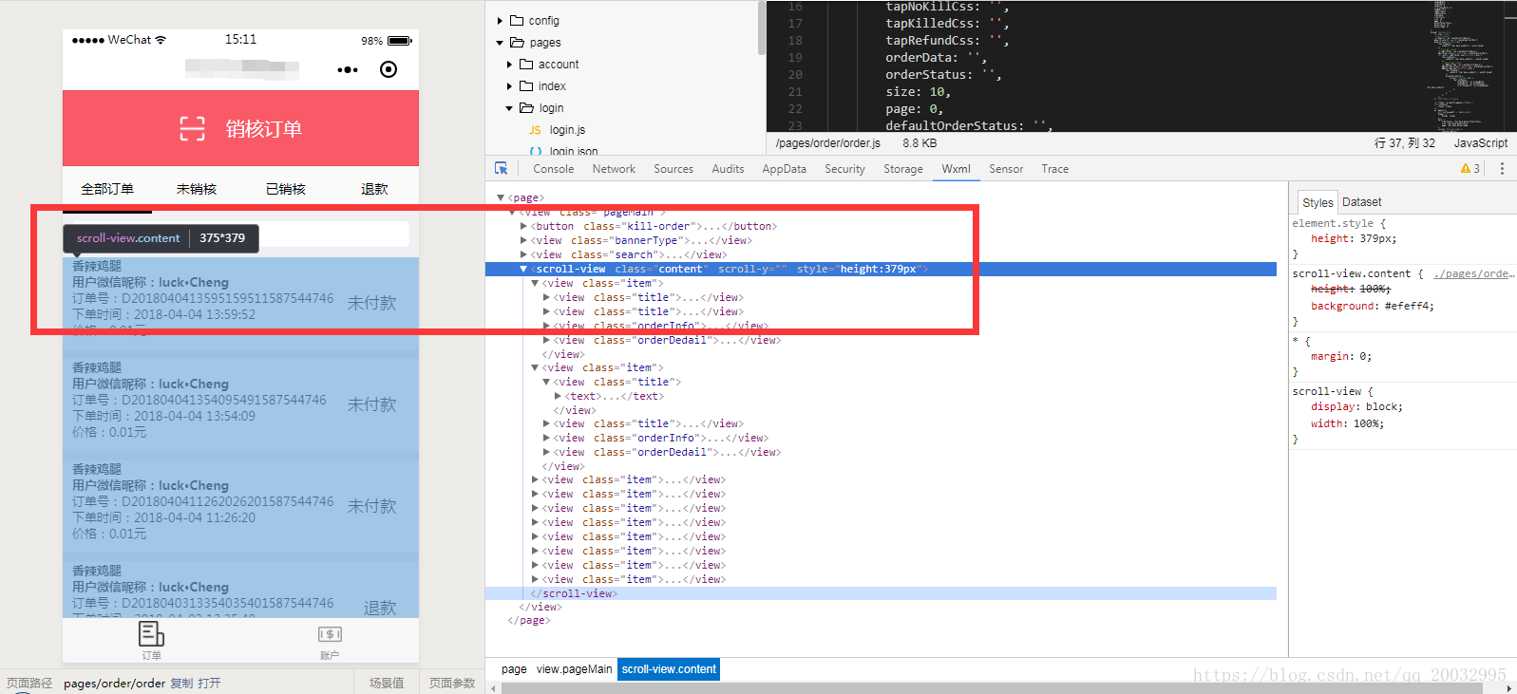Image resolution: width=1517 pixels, height=694 pixels.
Task: Open the login.js file
Action: point(567,130)
